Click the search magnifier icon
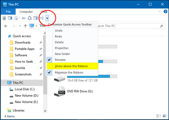This screenshot has height=120, width=169. point(161,26)
